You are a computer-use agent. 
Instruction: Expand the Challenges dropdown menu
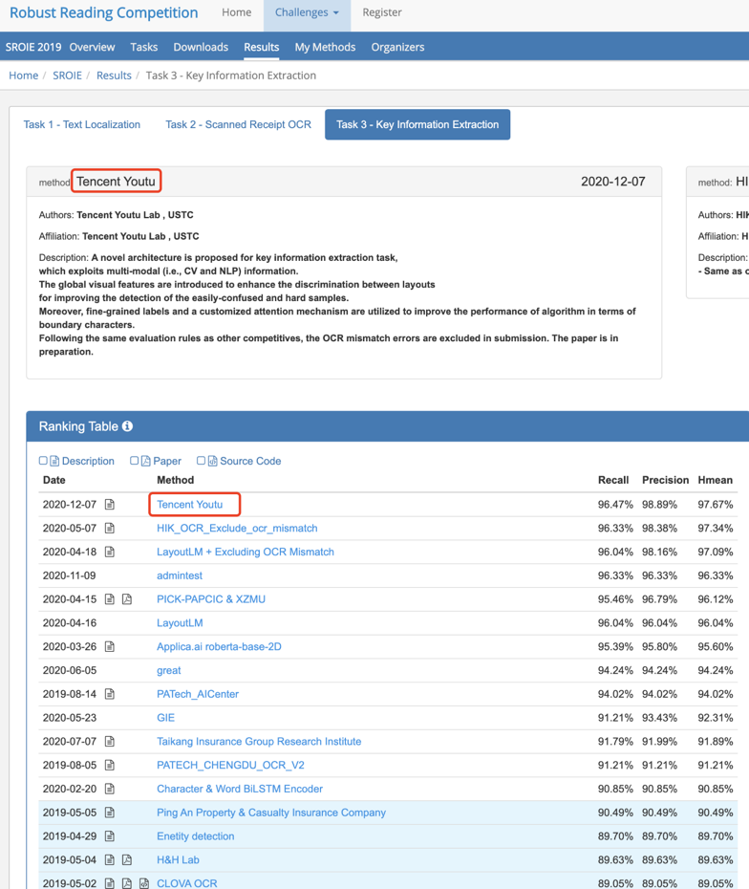click(307, 12)
